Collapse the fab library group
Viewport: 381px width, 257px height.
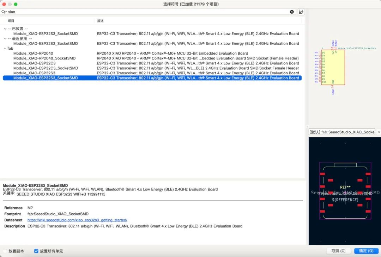tap(5, 49)
